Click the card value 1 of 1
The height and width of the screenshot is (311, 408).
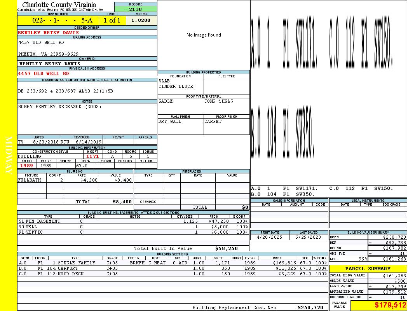point(112,20)
